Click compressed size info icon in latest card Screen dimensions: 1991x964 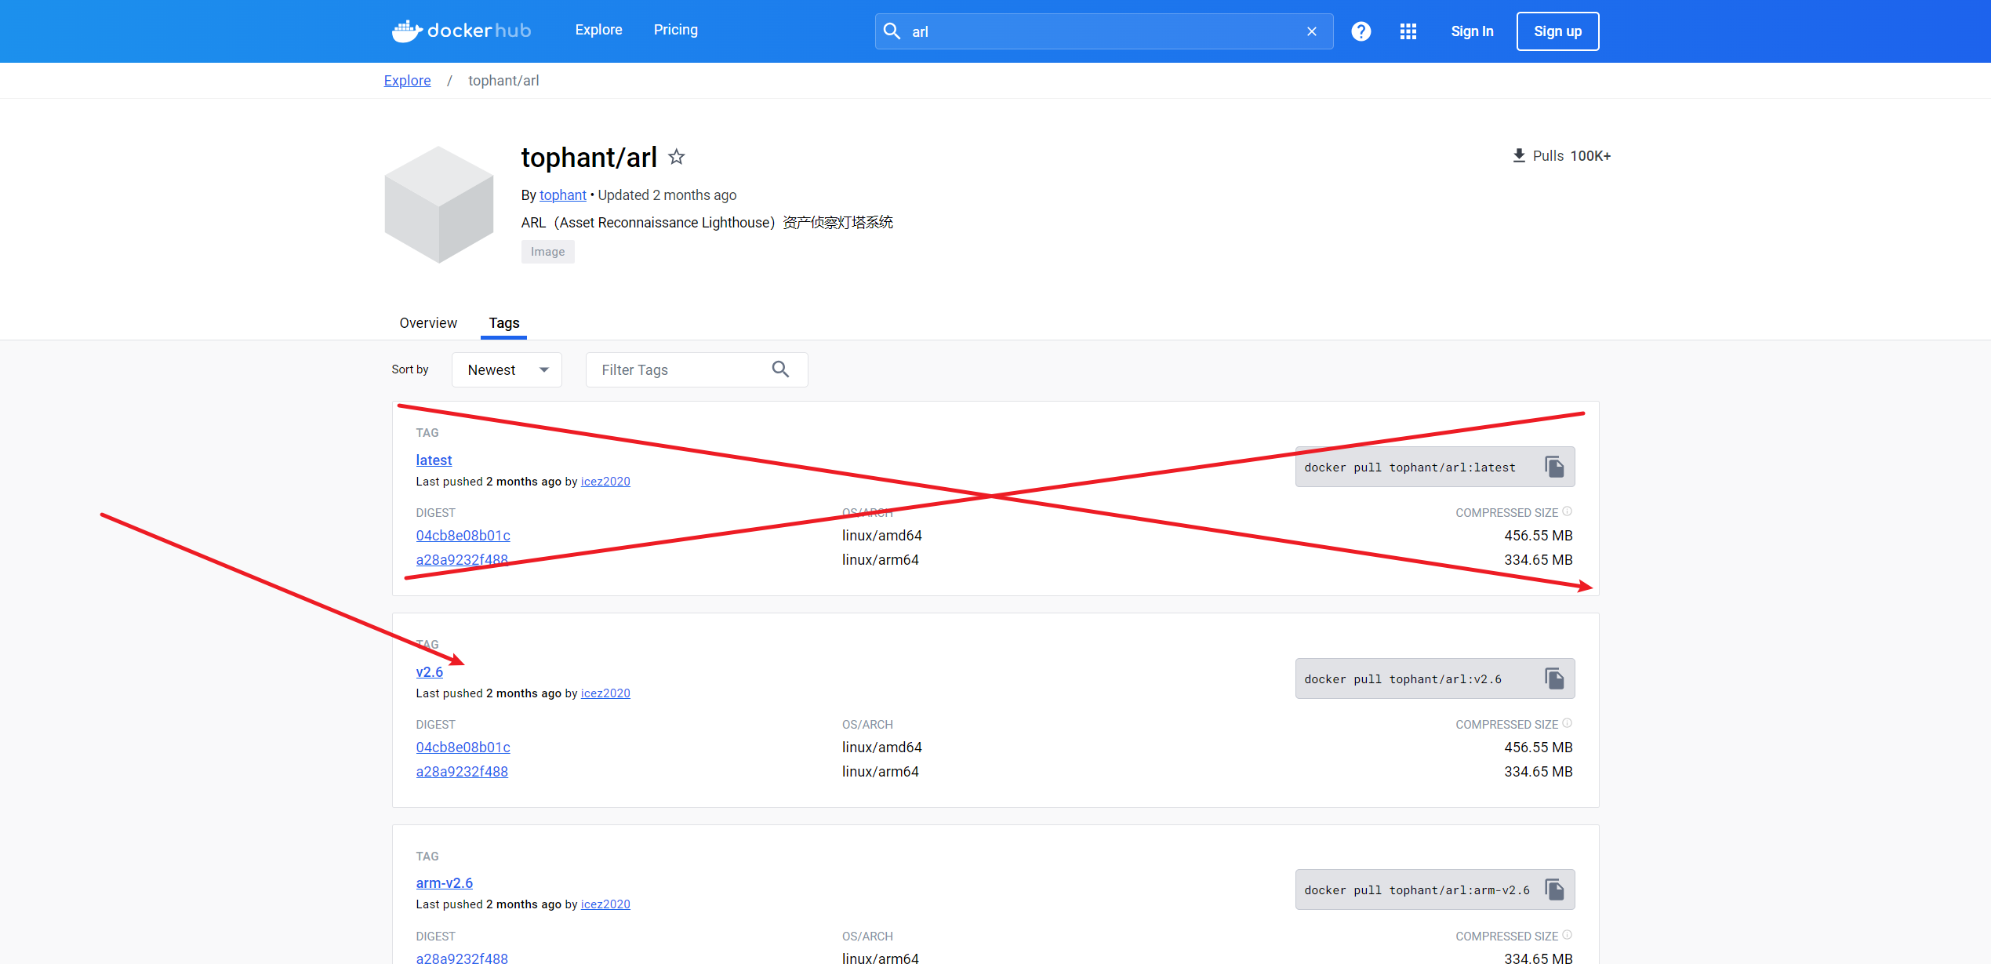1568,511
